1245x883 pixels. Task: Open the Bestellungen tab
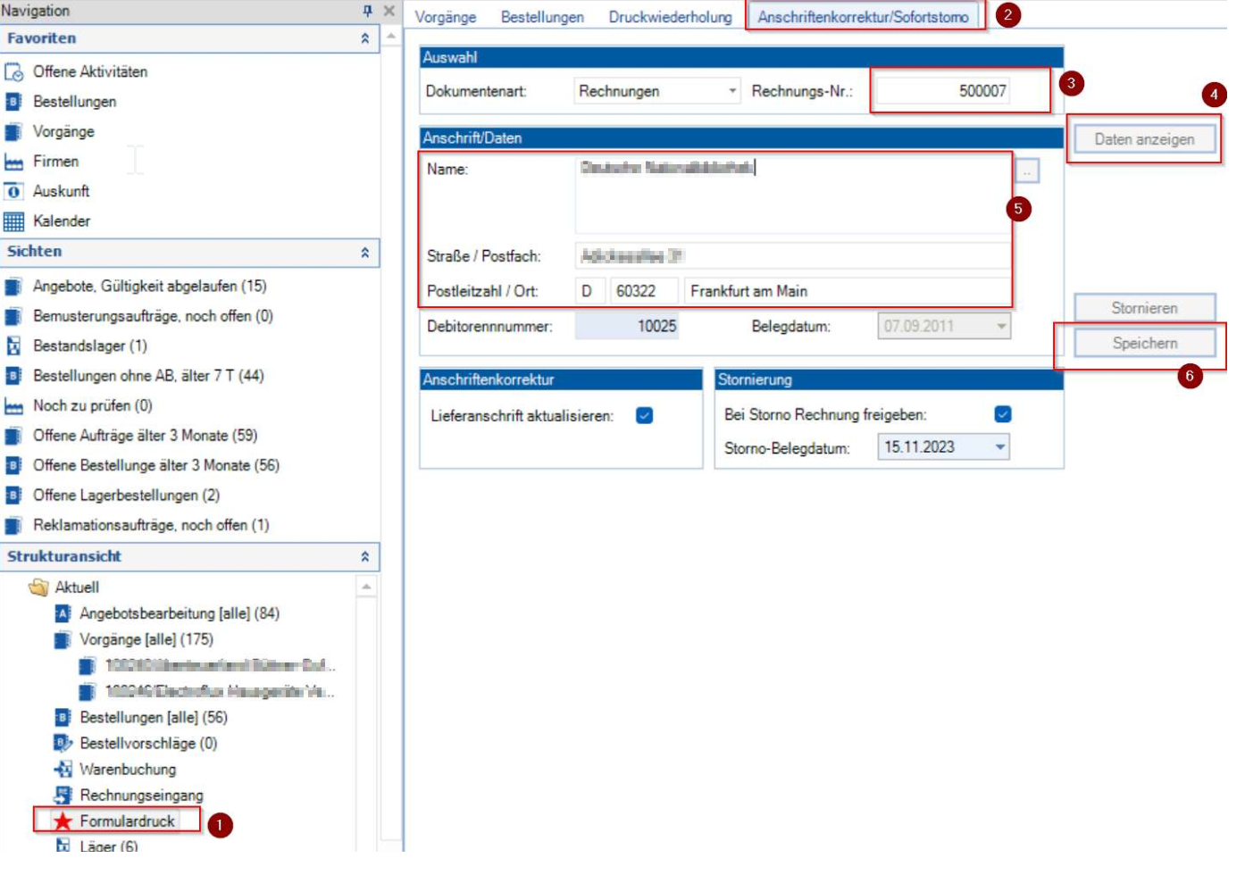542,17
